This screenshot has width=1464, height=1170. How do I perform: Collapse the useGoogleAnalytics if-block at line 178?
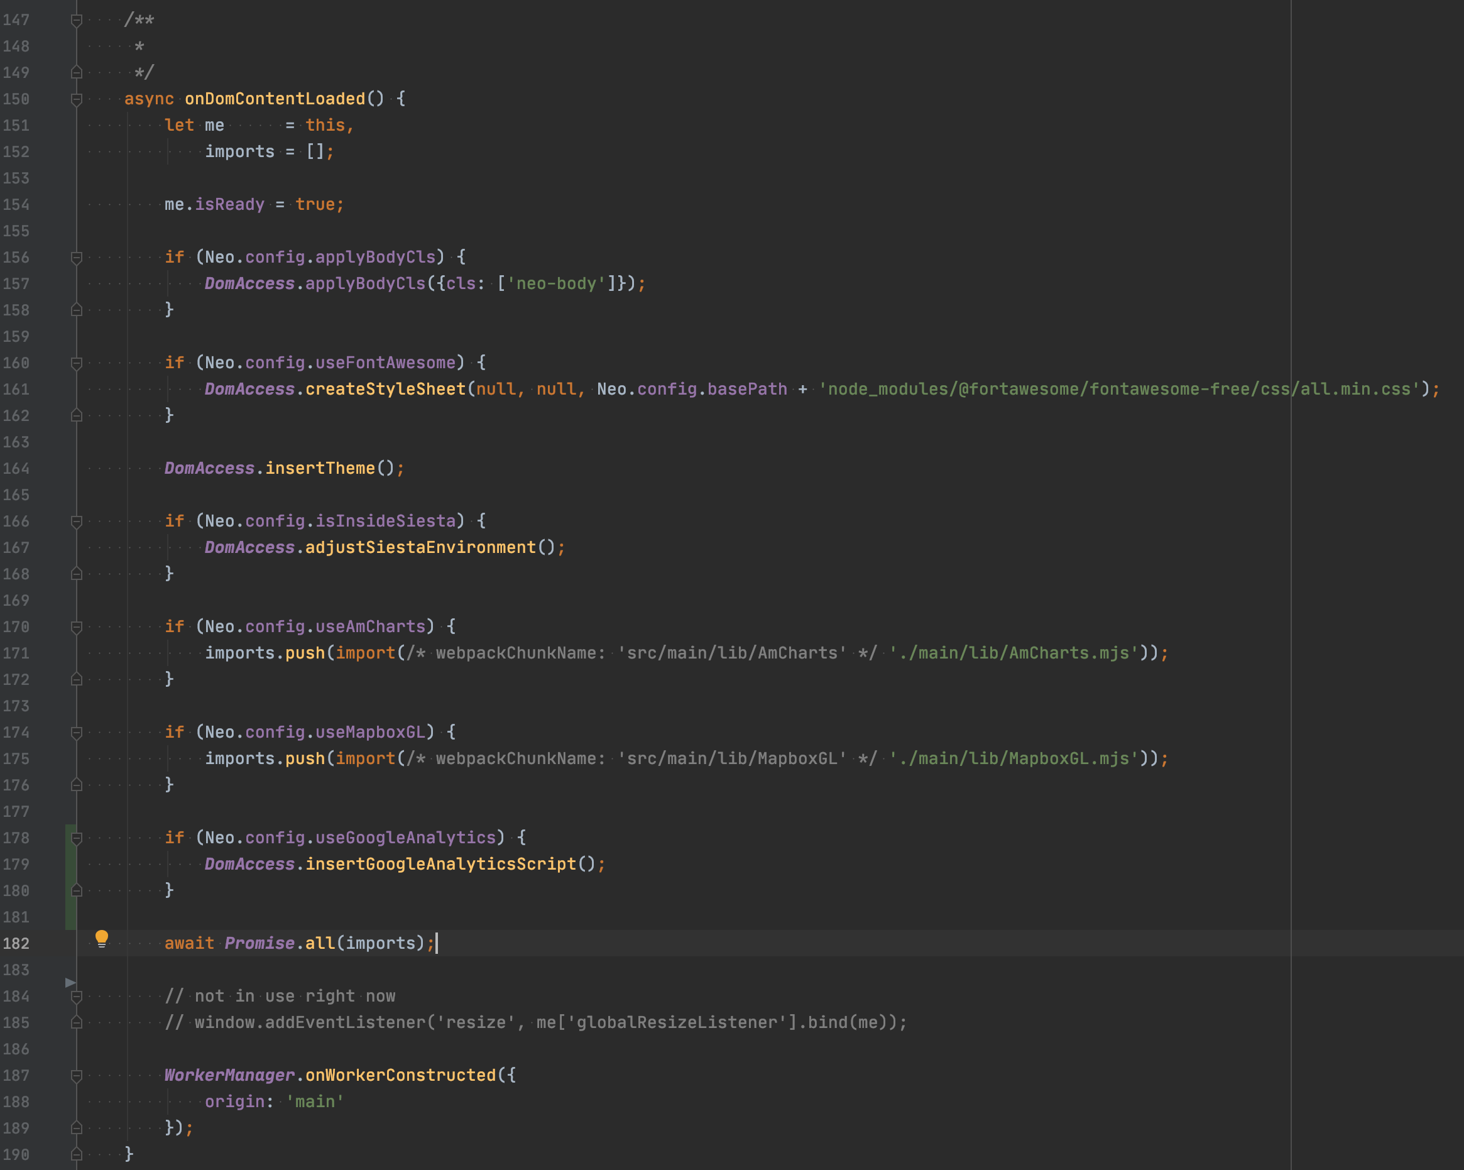click(x=77, y=838)
